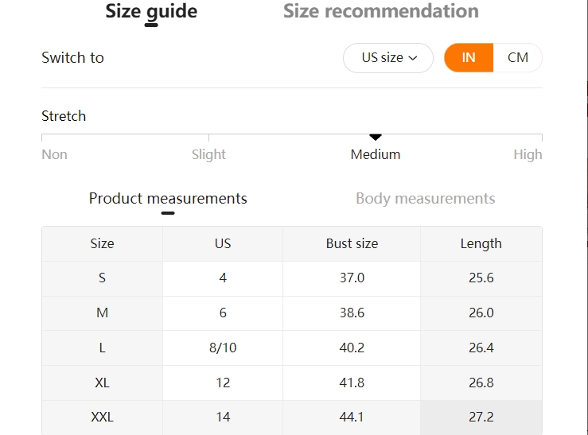Click the 38.6 bust size cell
The width and height of the screenshot is (588, 435).
pos(352,313)
